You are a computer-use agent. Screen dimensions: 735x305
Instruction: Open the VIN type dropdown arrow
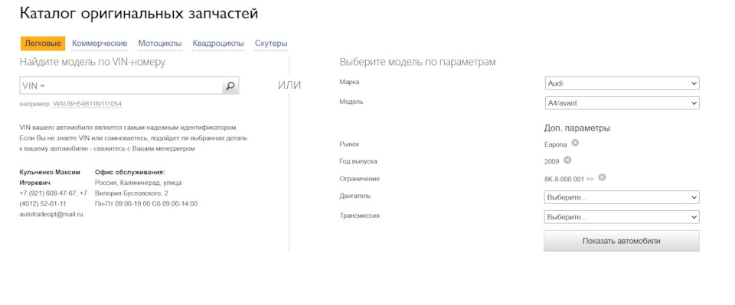42,86
